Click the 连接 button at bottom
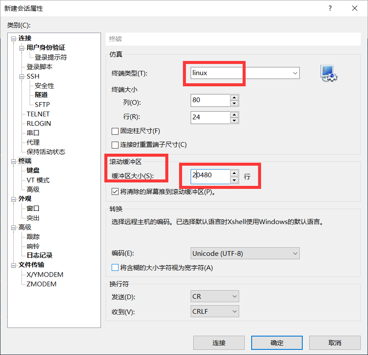Screen dimensions: 368x355 tap(219, 343)
